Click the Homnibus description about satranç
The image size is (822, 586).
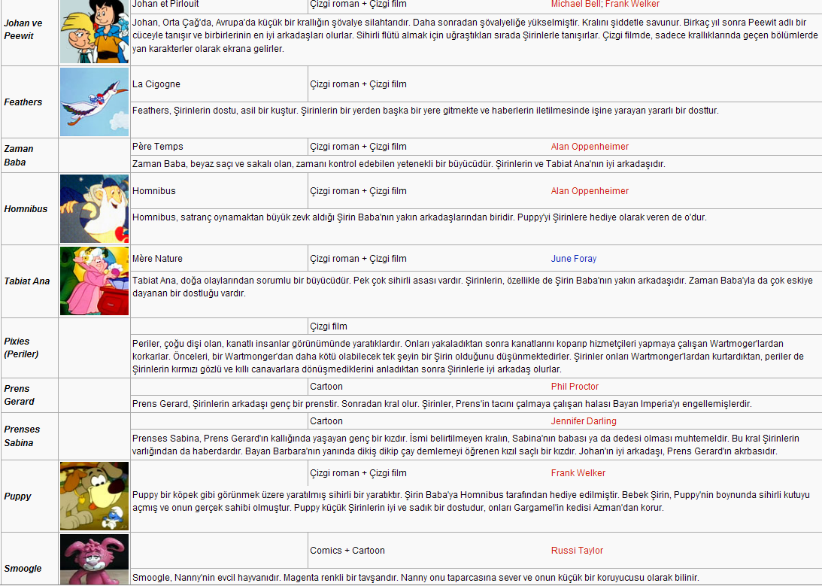tap(420, 217)
